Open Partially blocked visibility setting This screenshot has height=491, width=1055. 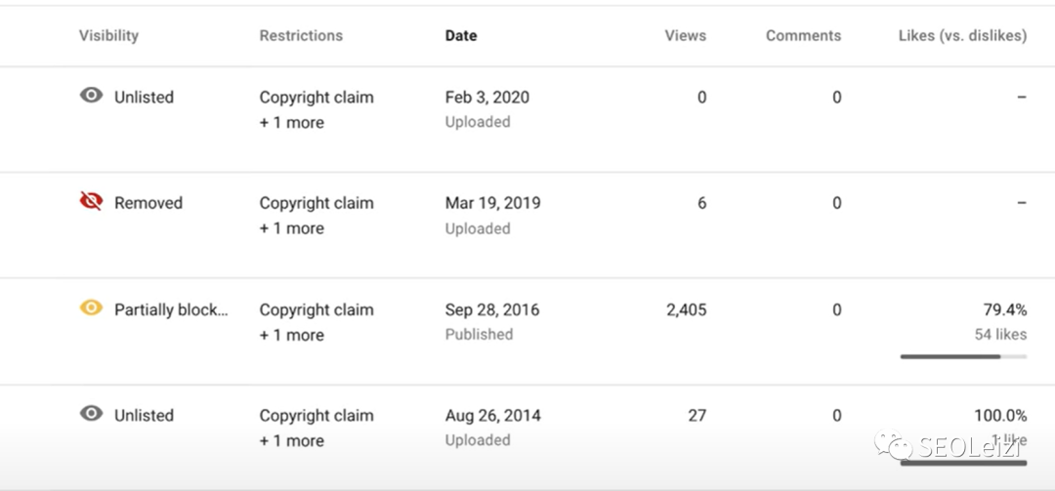(171, 309)
